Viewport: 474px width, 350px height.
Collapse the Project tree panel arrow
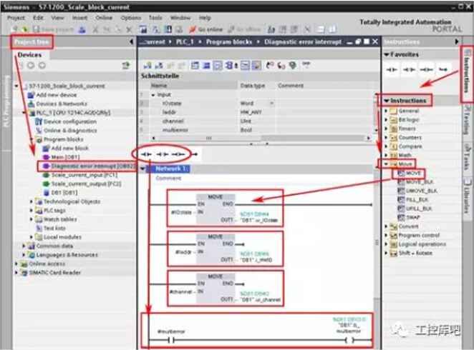pyautogui.click(x=132, y=42)
